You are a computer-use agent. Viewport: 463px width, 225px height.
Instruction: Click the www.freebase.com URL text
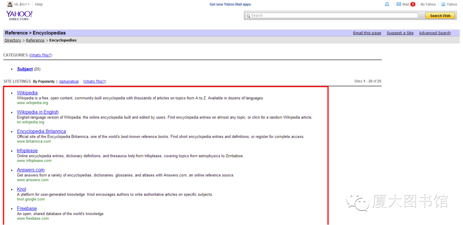click(x=33, y=219)
